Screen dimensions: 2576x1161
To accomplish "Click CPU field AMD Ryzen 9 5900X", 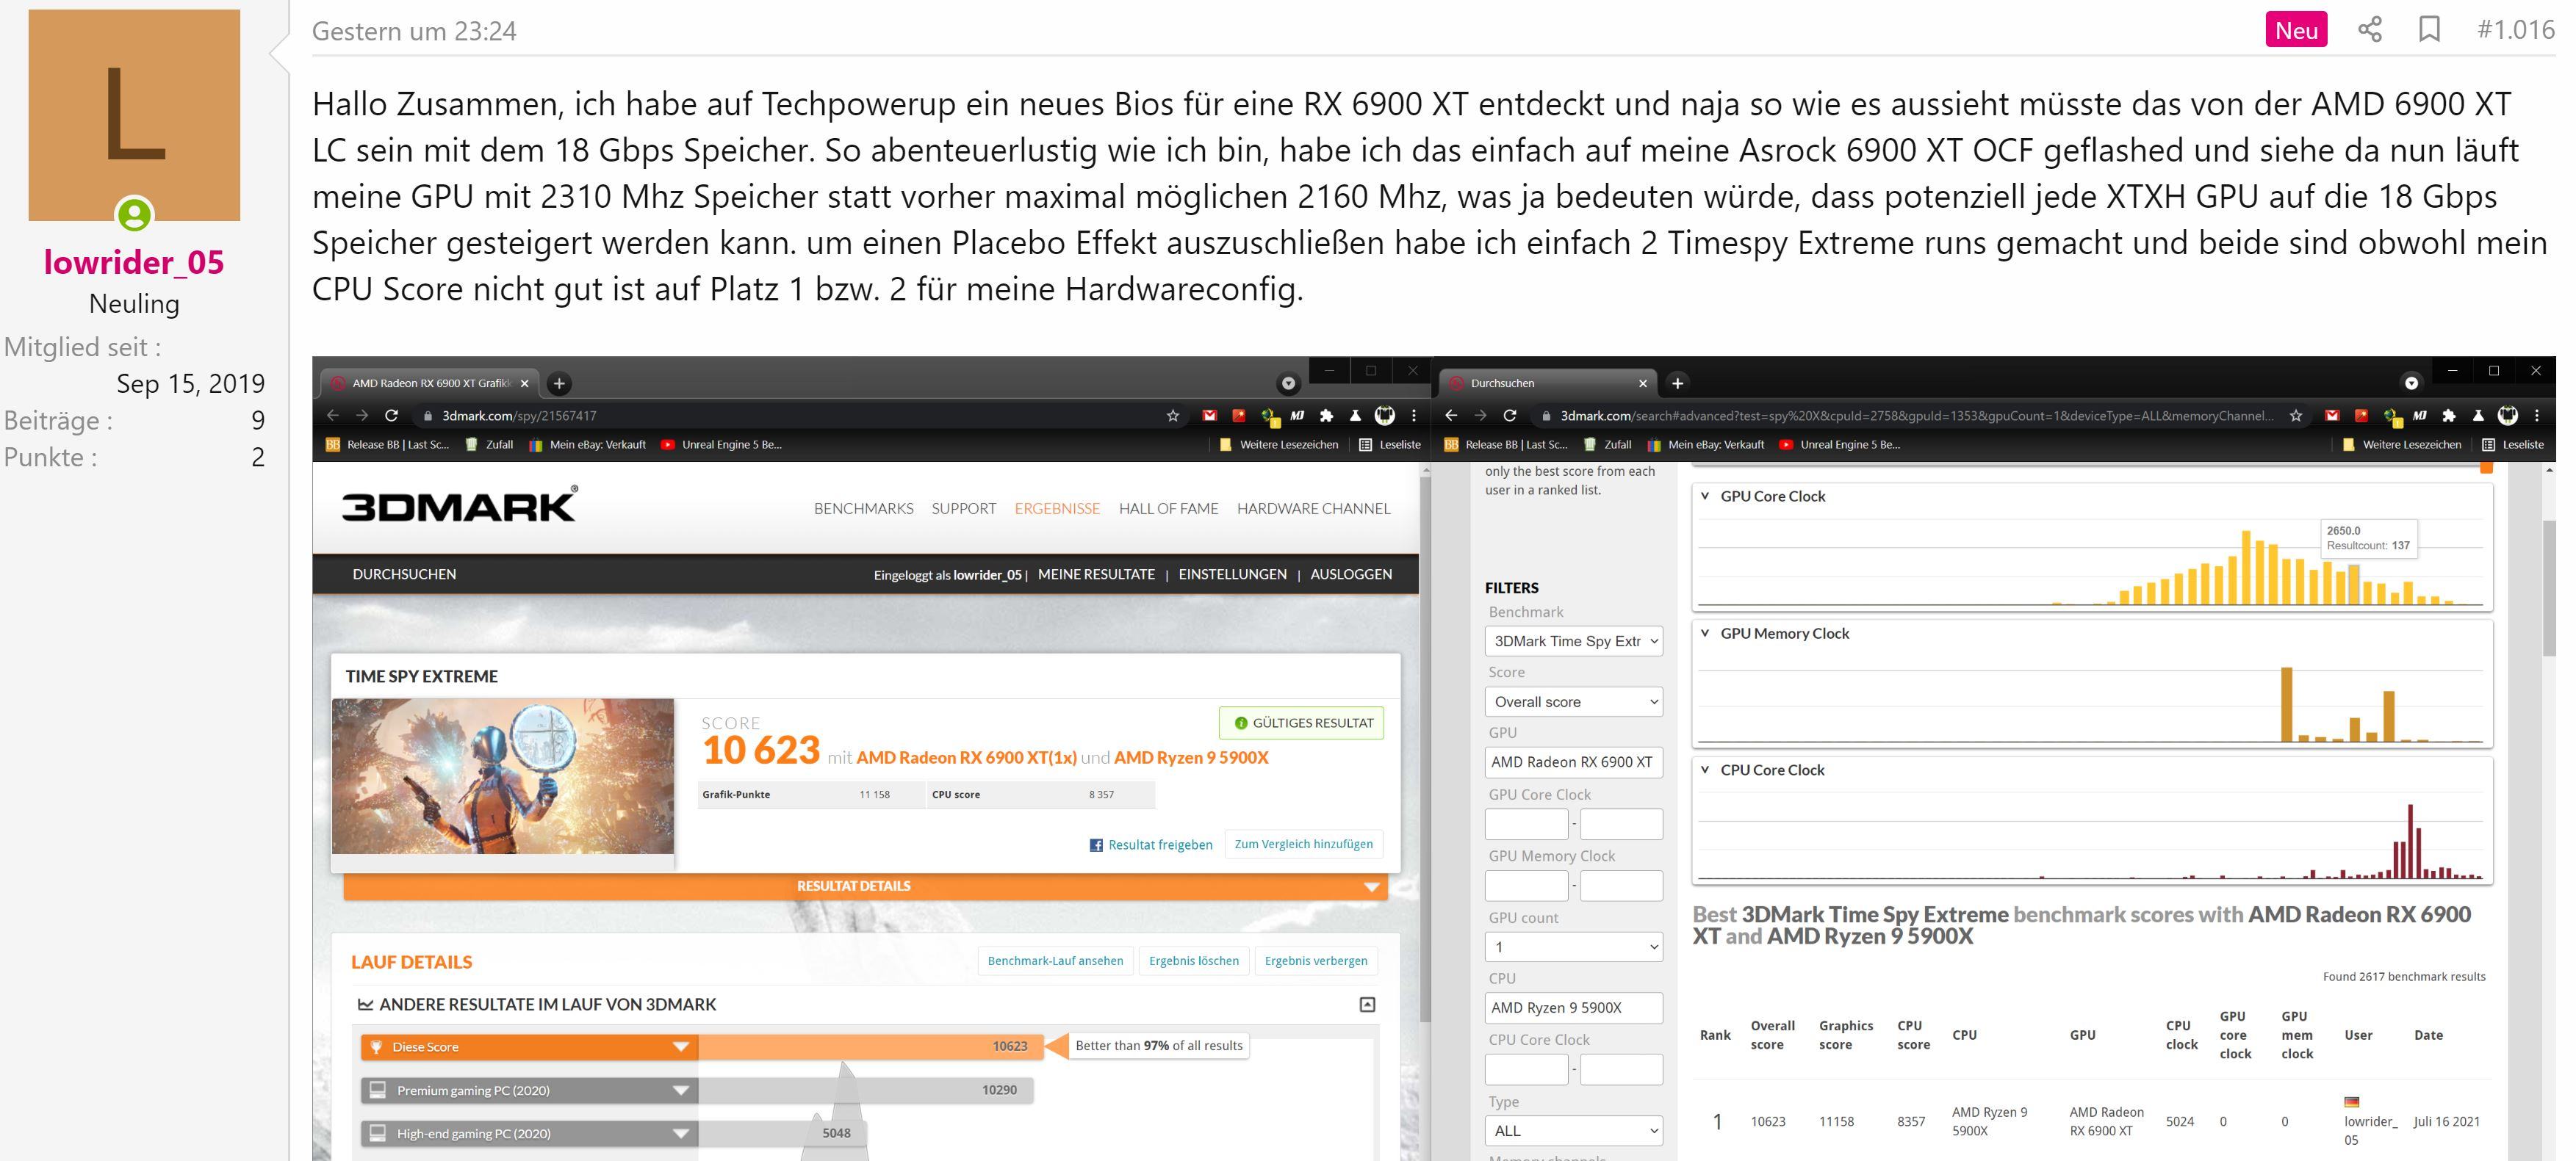I will [1573, 1008].
